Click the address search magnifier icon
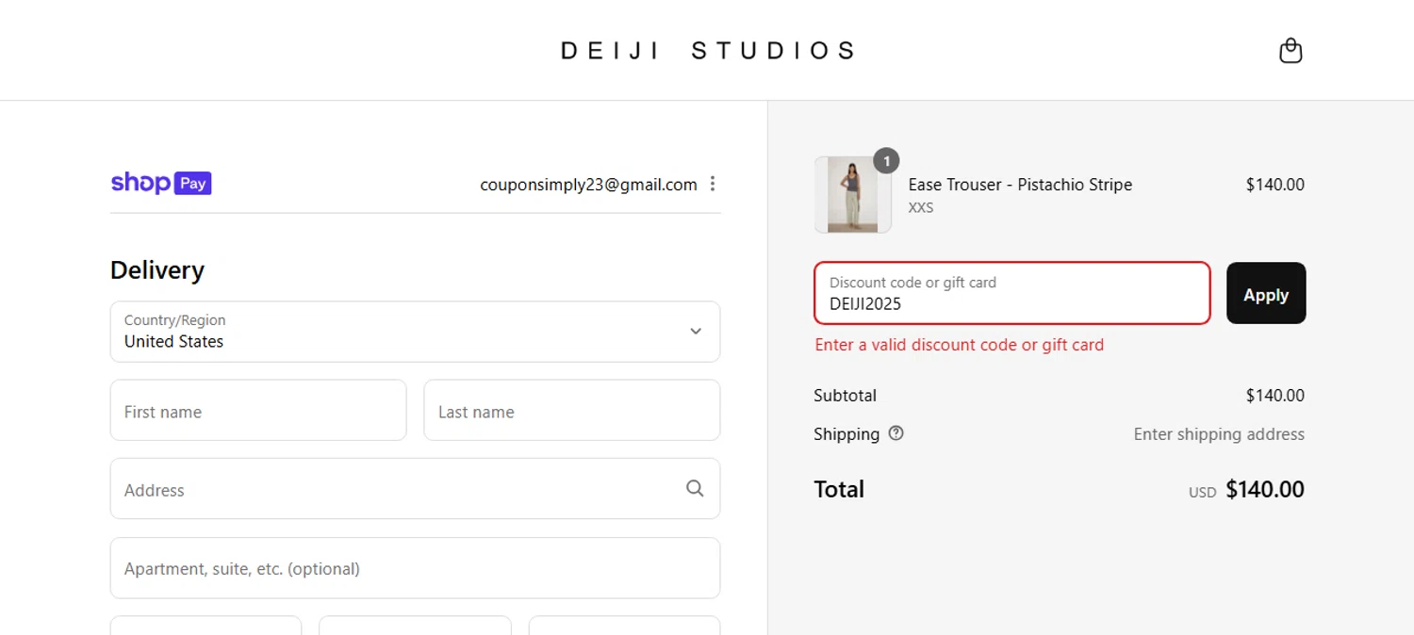1414x635 pixels. pyautogui.click(x=695, y=488)
